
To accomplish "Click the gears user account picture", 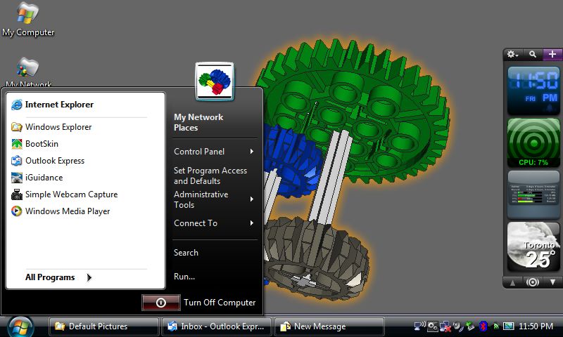I will coord(215,81).
